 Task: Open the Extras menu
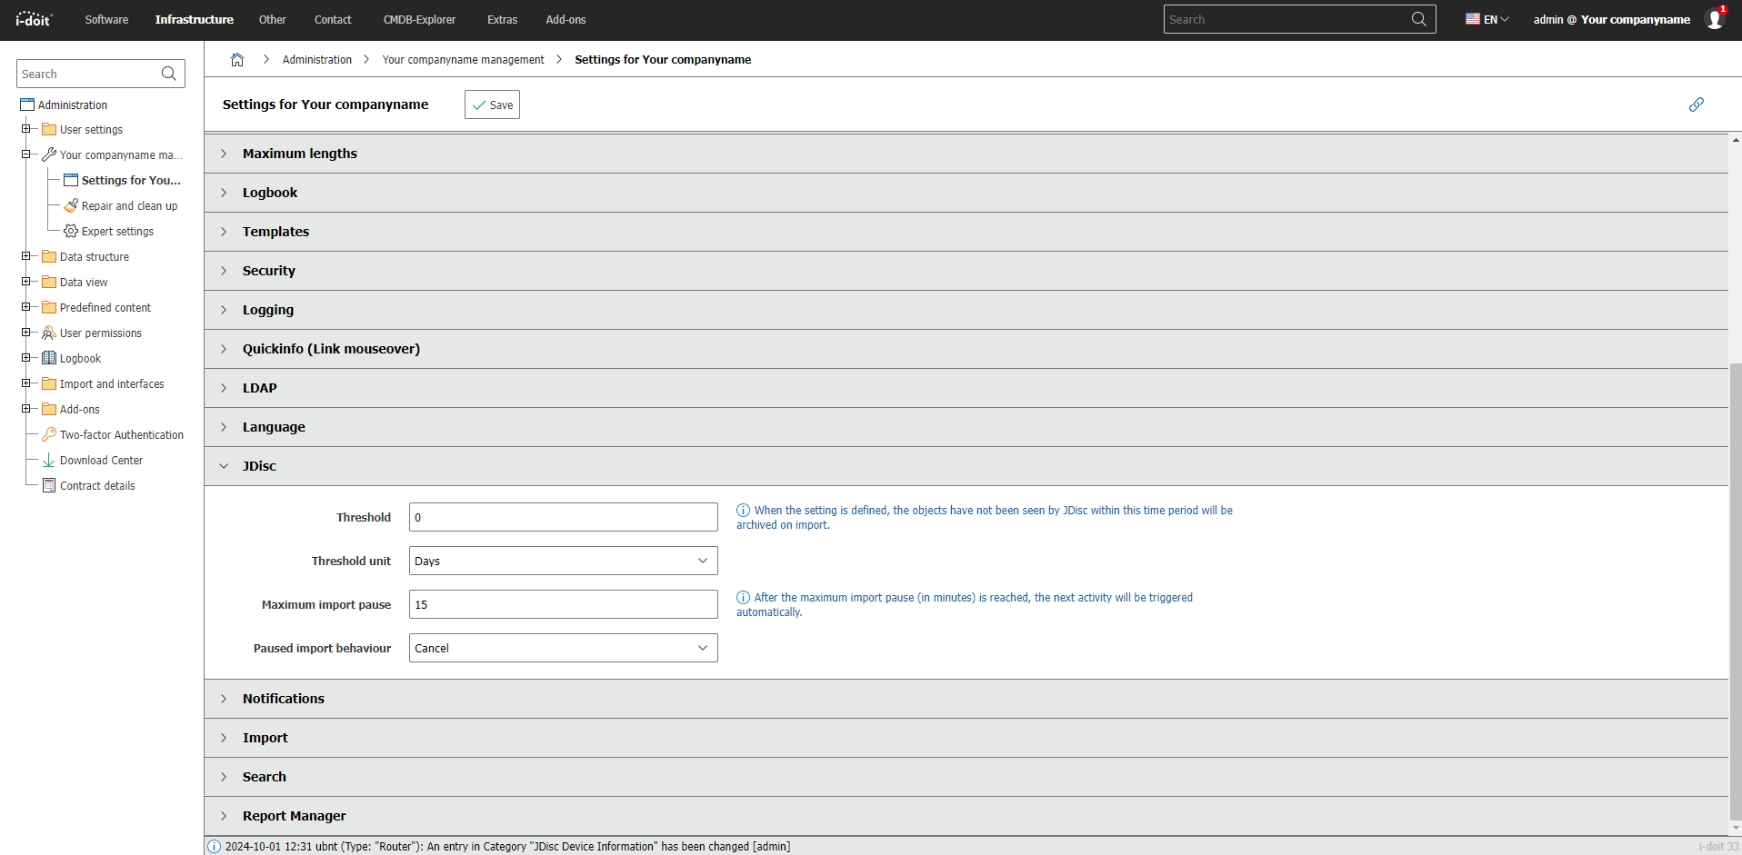tap(502, 19)
